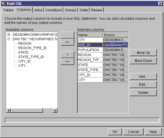Image resolution: width=164 pixels, height=138 pixels.
Task: Click the Cancel button
Action: 133,132
